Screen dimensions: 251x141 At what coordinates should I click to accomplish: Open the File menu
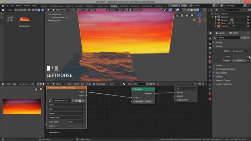pos(7,5)
